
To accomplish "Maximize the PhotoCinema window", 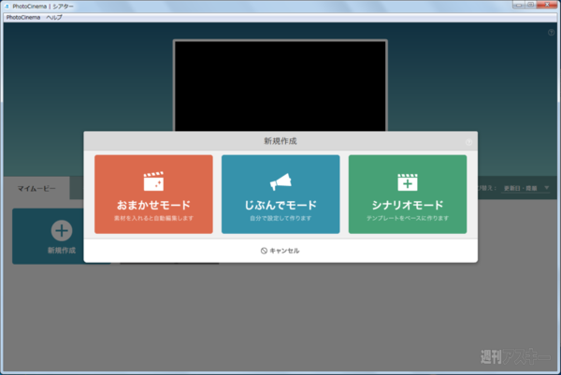I will click(530, 5).
